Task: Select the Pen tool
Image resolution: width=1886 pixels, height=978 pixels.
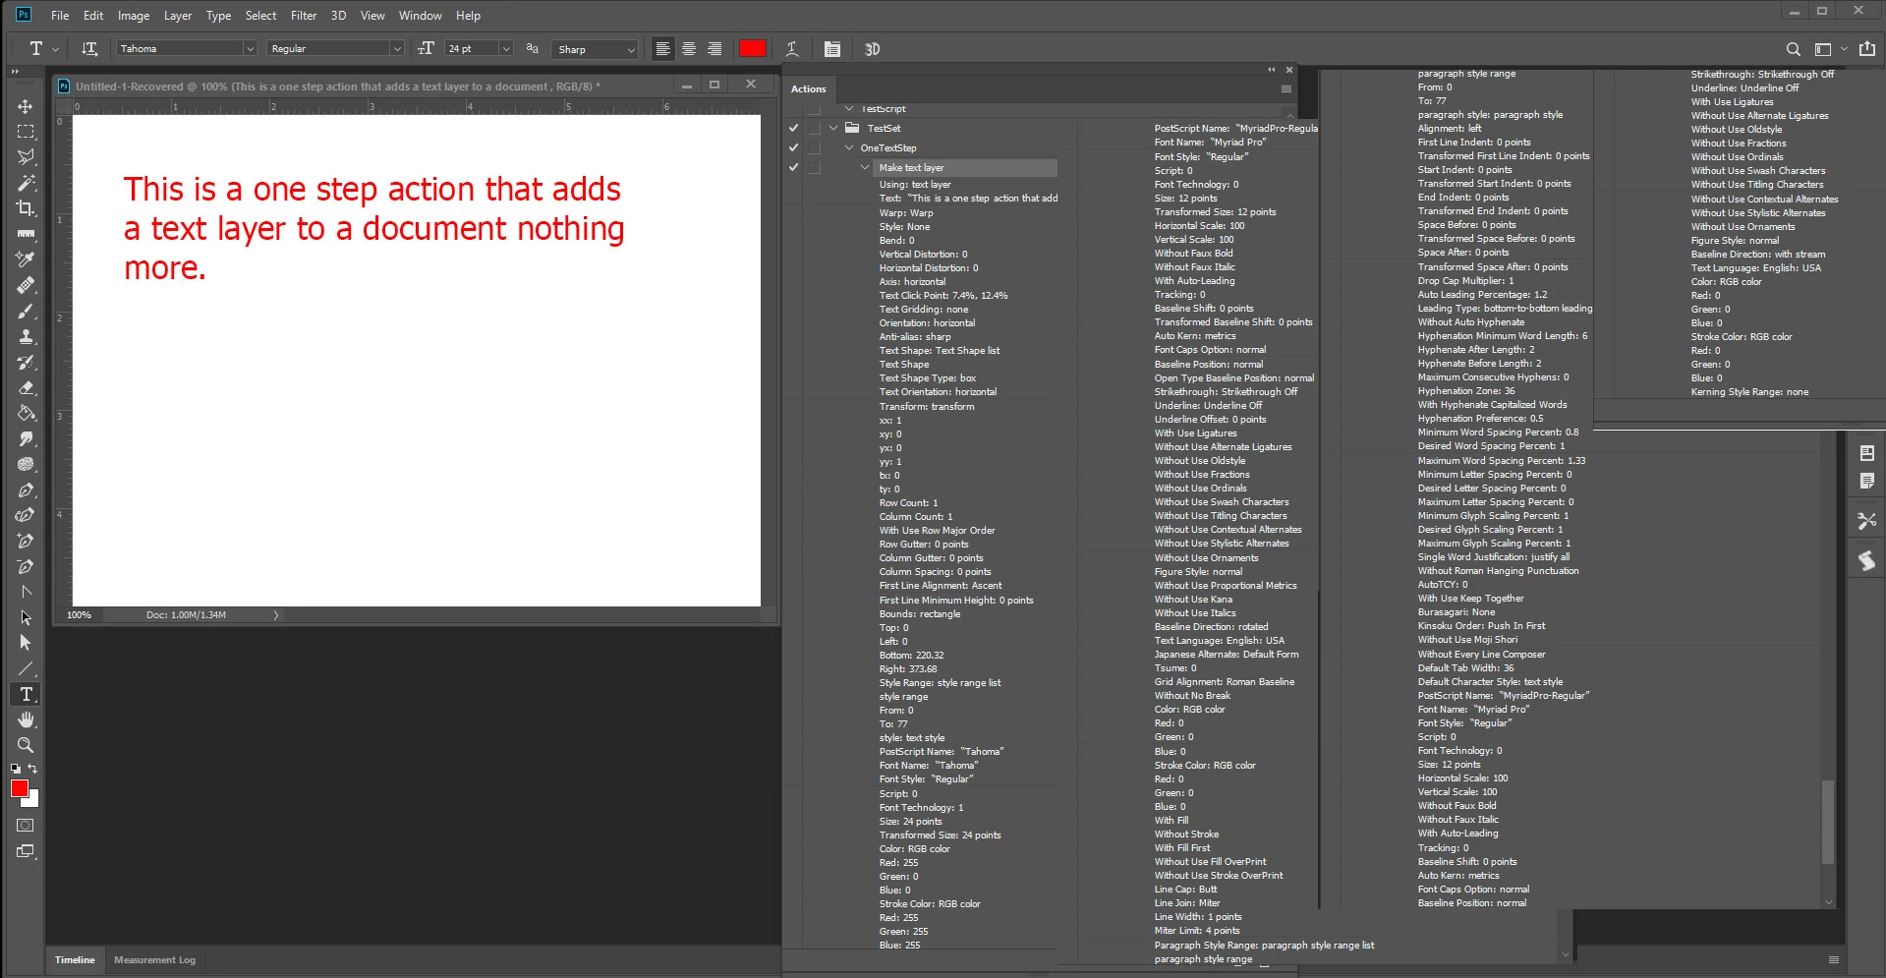Action: coord(26,489)
